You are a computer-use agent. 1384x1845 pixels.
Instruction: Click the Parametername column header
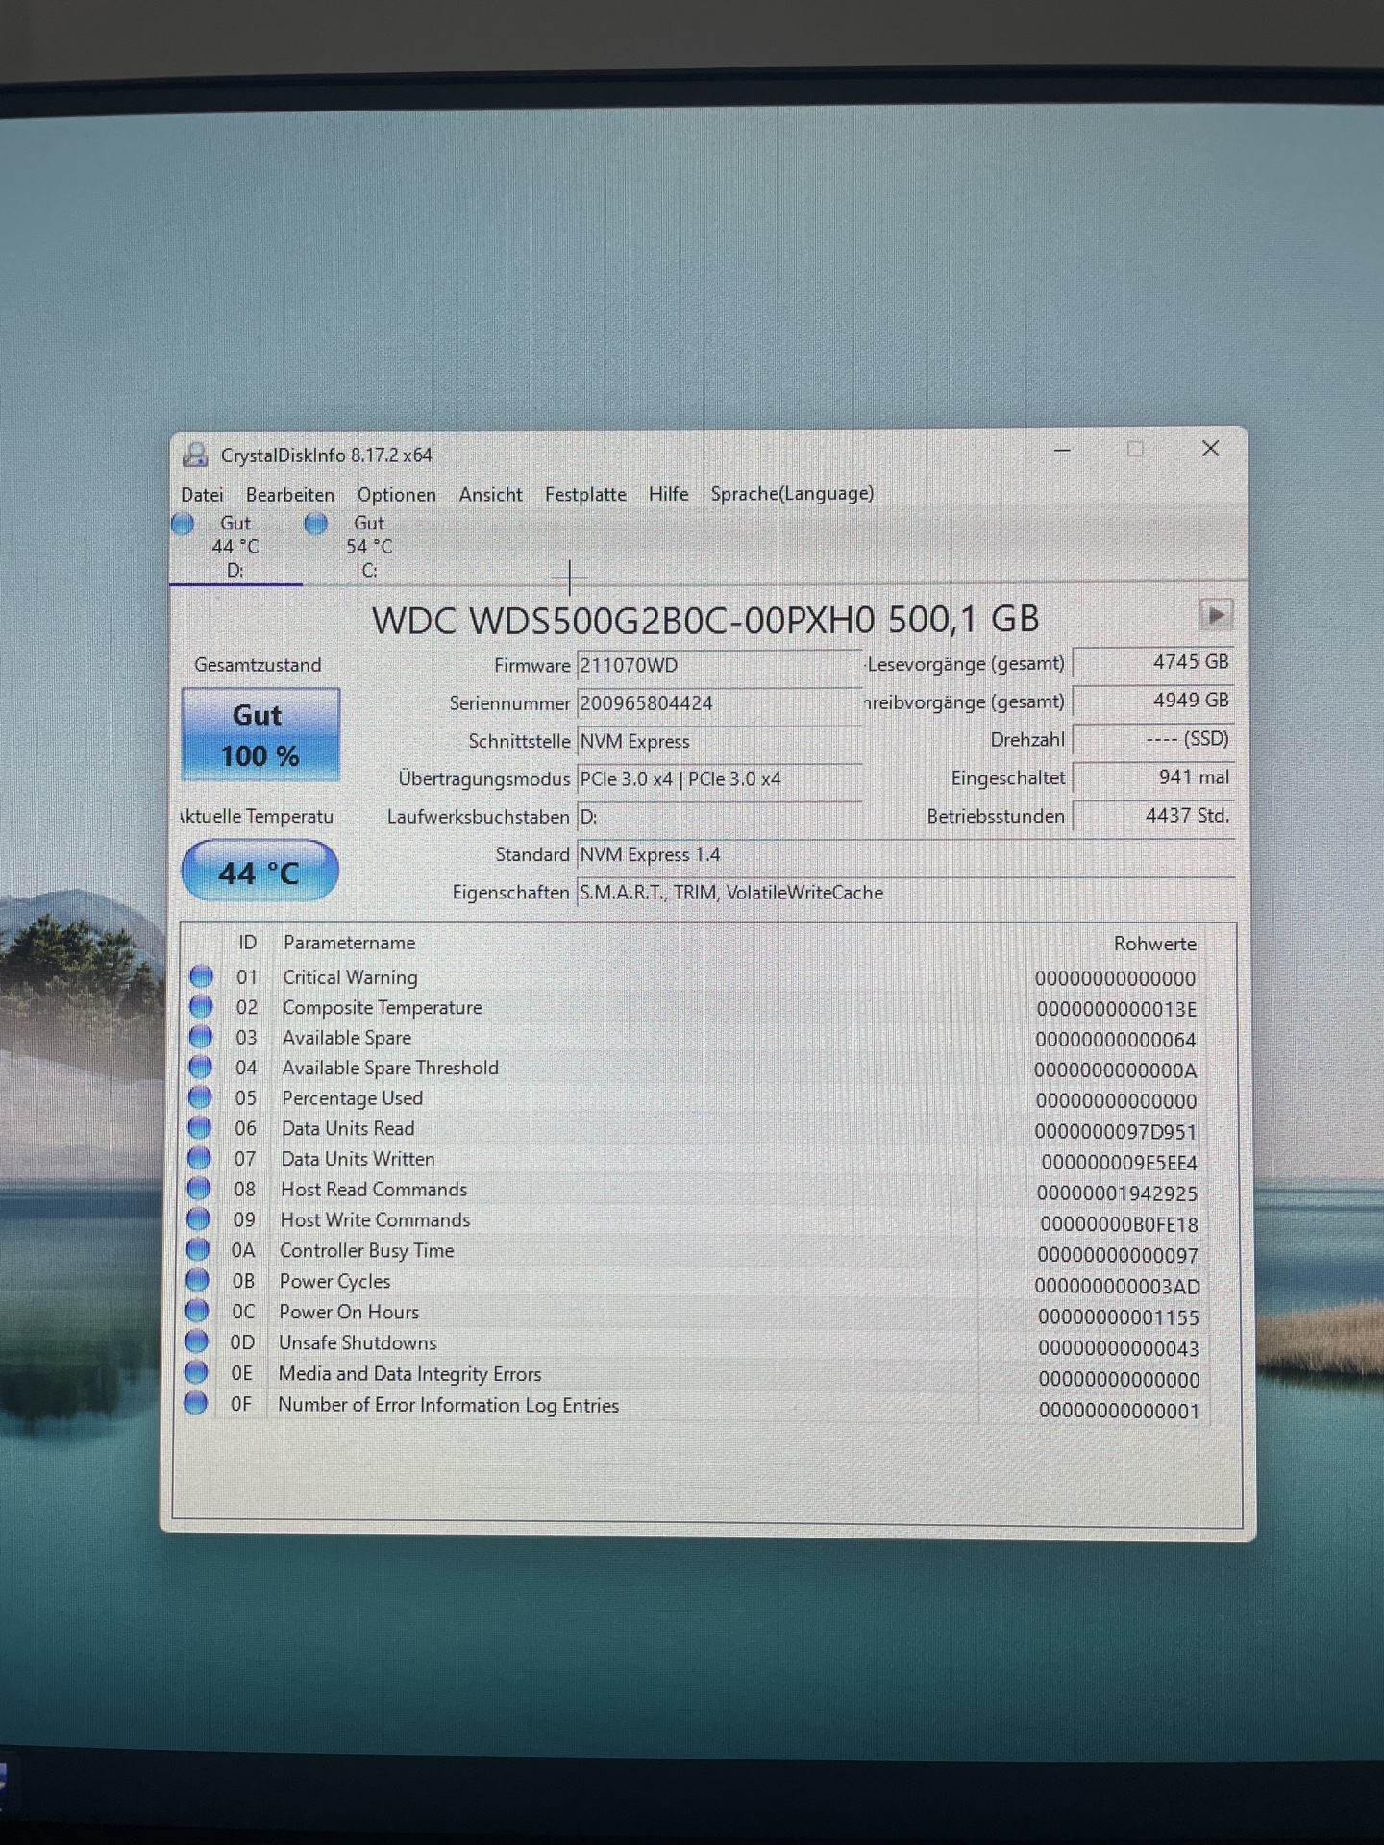(349, 943)
